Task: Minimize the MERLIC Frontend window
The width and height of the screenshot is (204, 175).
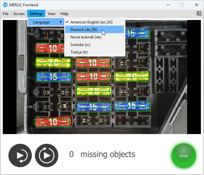Action: 168,5
